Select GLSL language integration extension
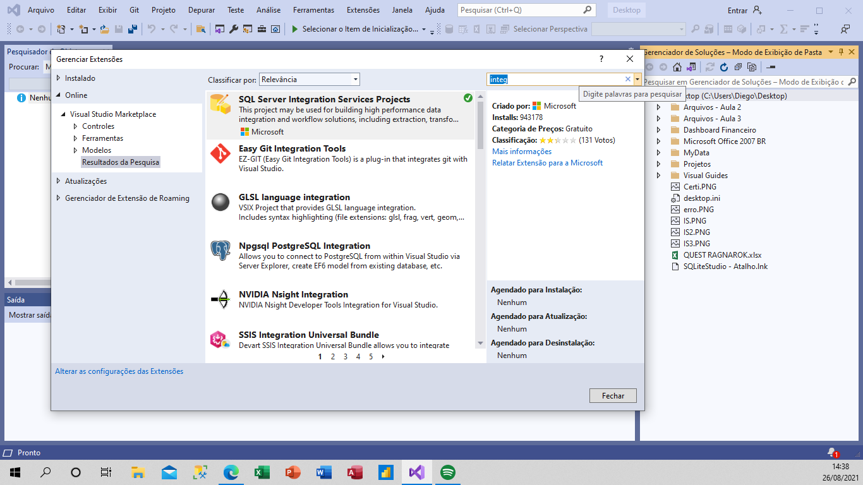 coord(341,207)
